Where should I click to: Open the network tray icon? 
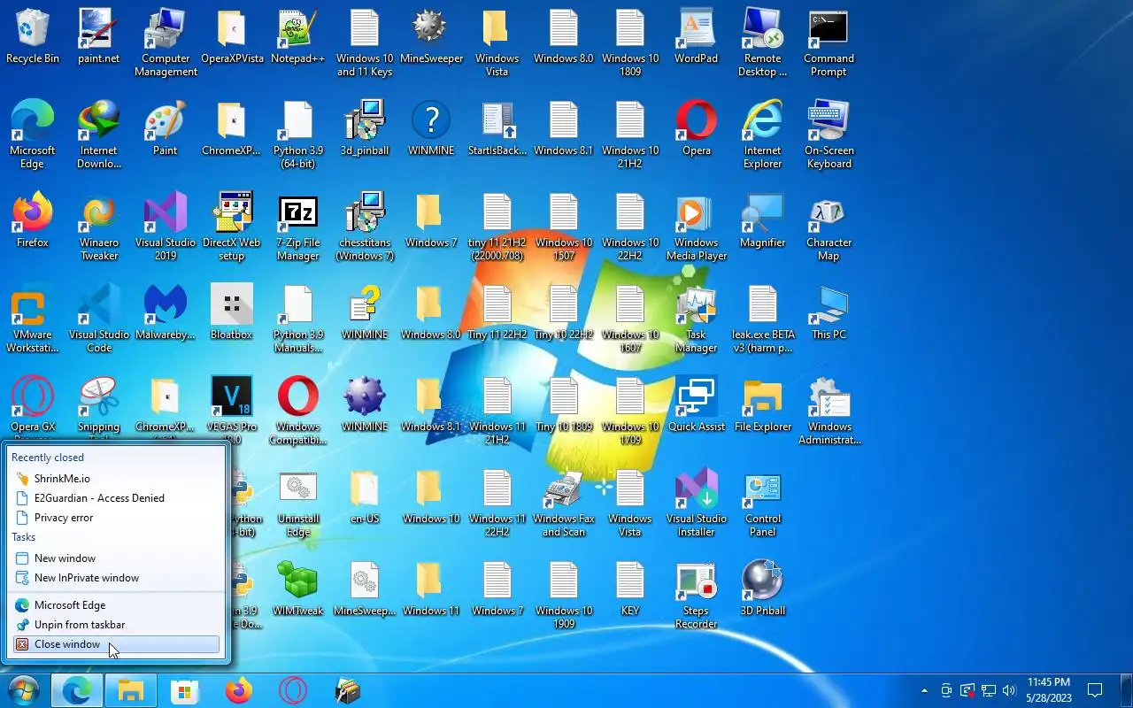(989, 690)
